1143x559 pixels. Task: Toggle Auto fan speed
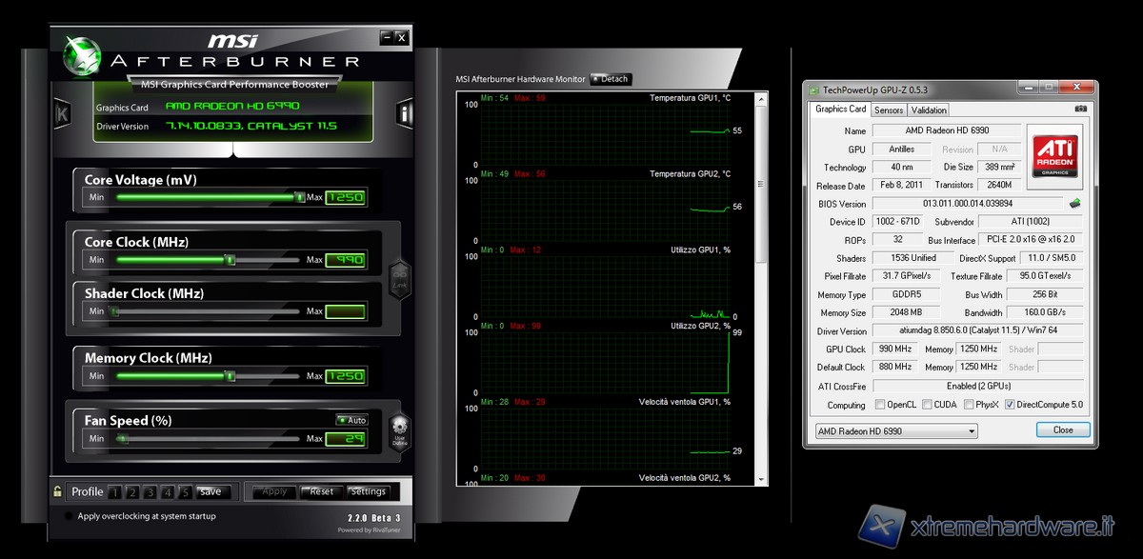coord(351,420)
